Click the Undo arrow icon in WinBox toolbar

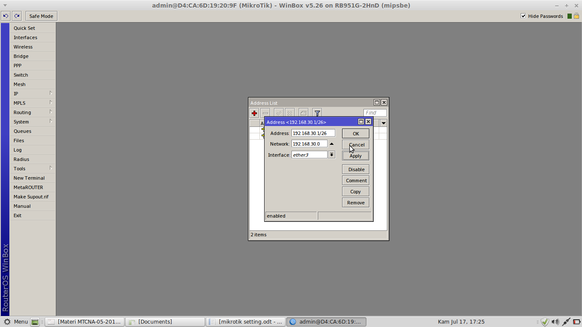pos(6,16)
